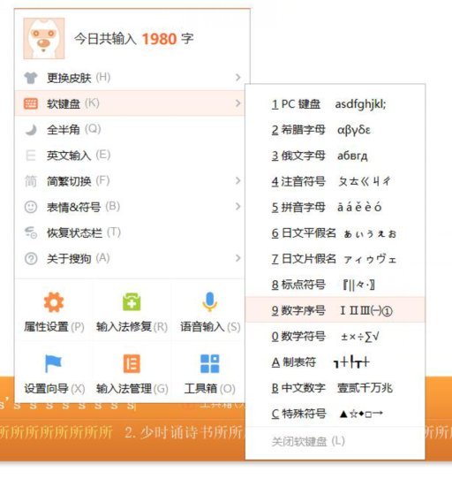Choose 9 数字序号 soft keyboard

[335, 310]
